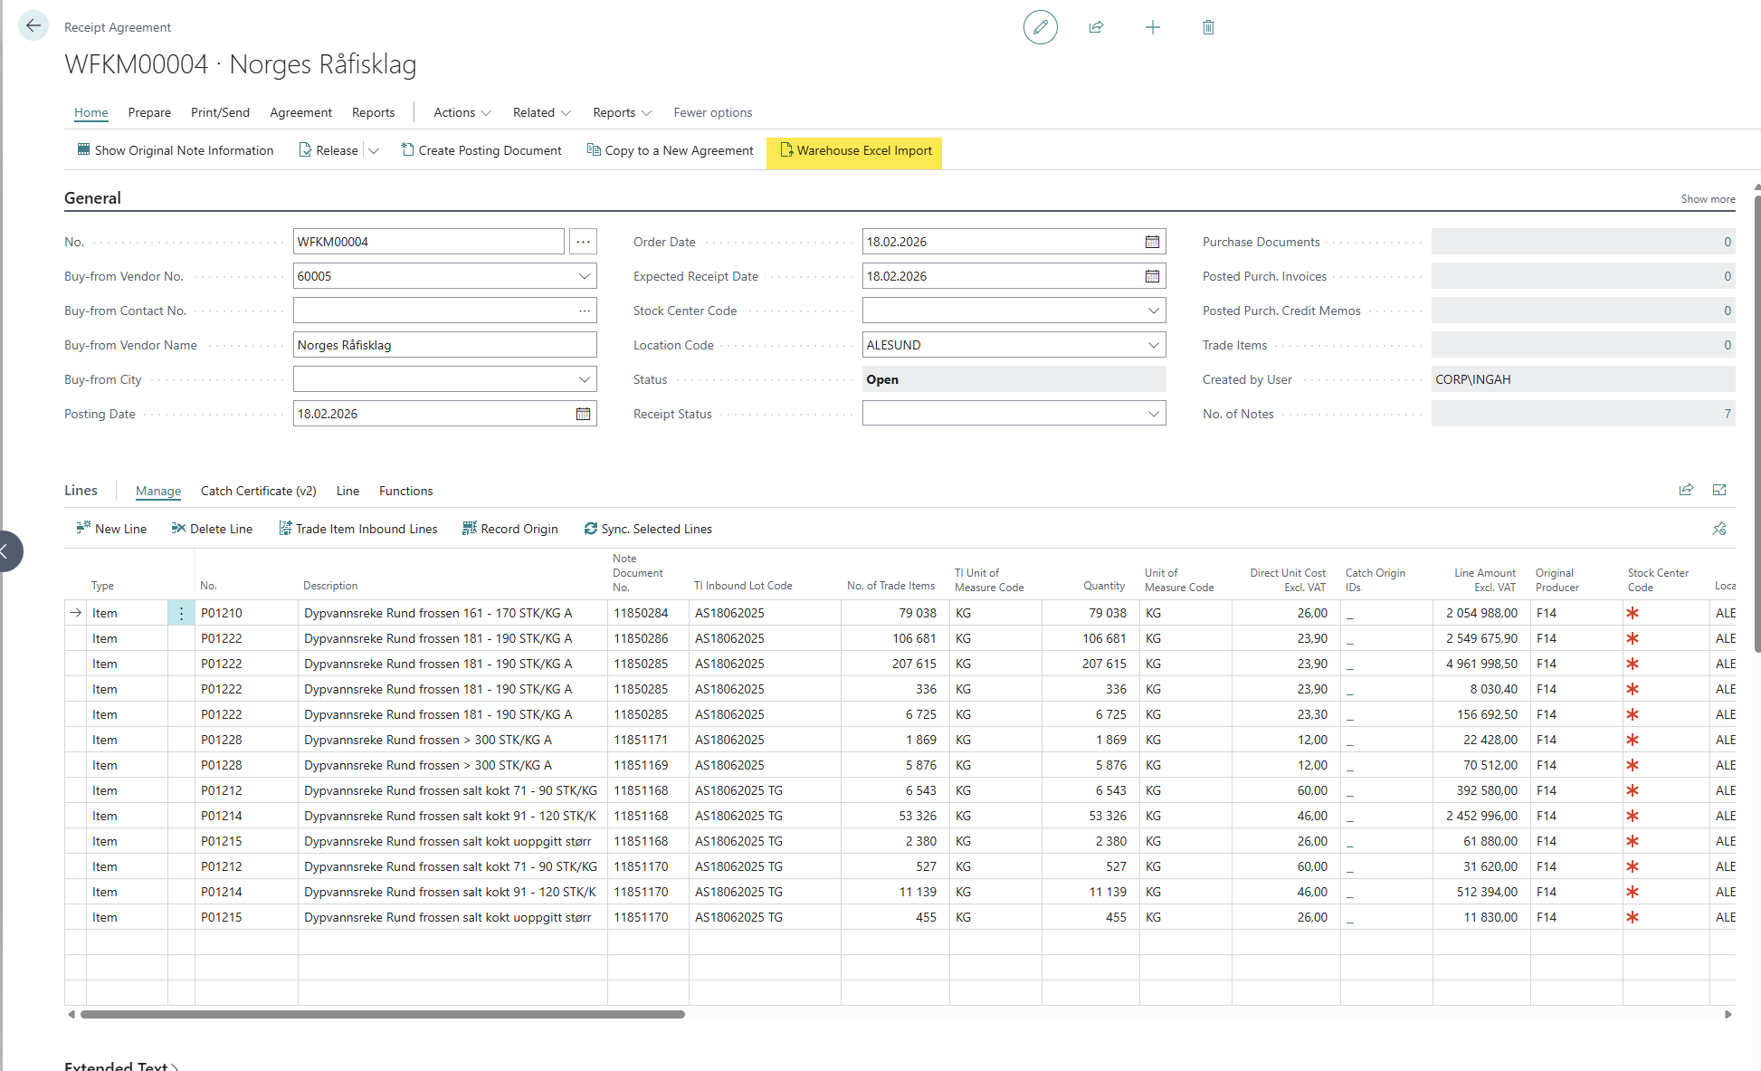
Task: Click the back arrow icon
Action: pyautogui.click(x=33, y=25)
